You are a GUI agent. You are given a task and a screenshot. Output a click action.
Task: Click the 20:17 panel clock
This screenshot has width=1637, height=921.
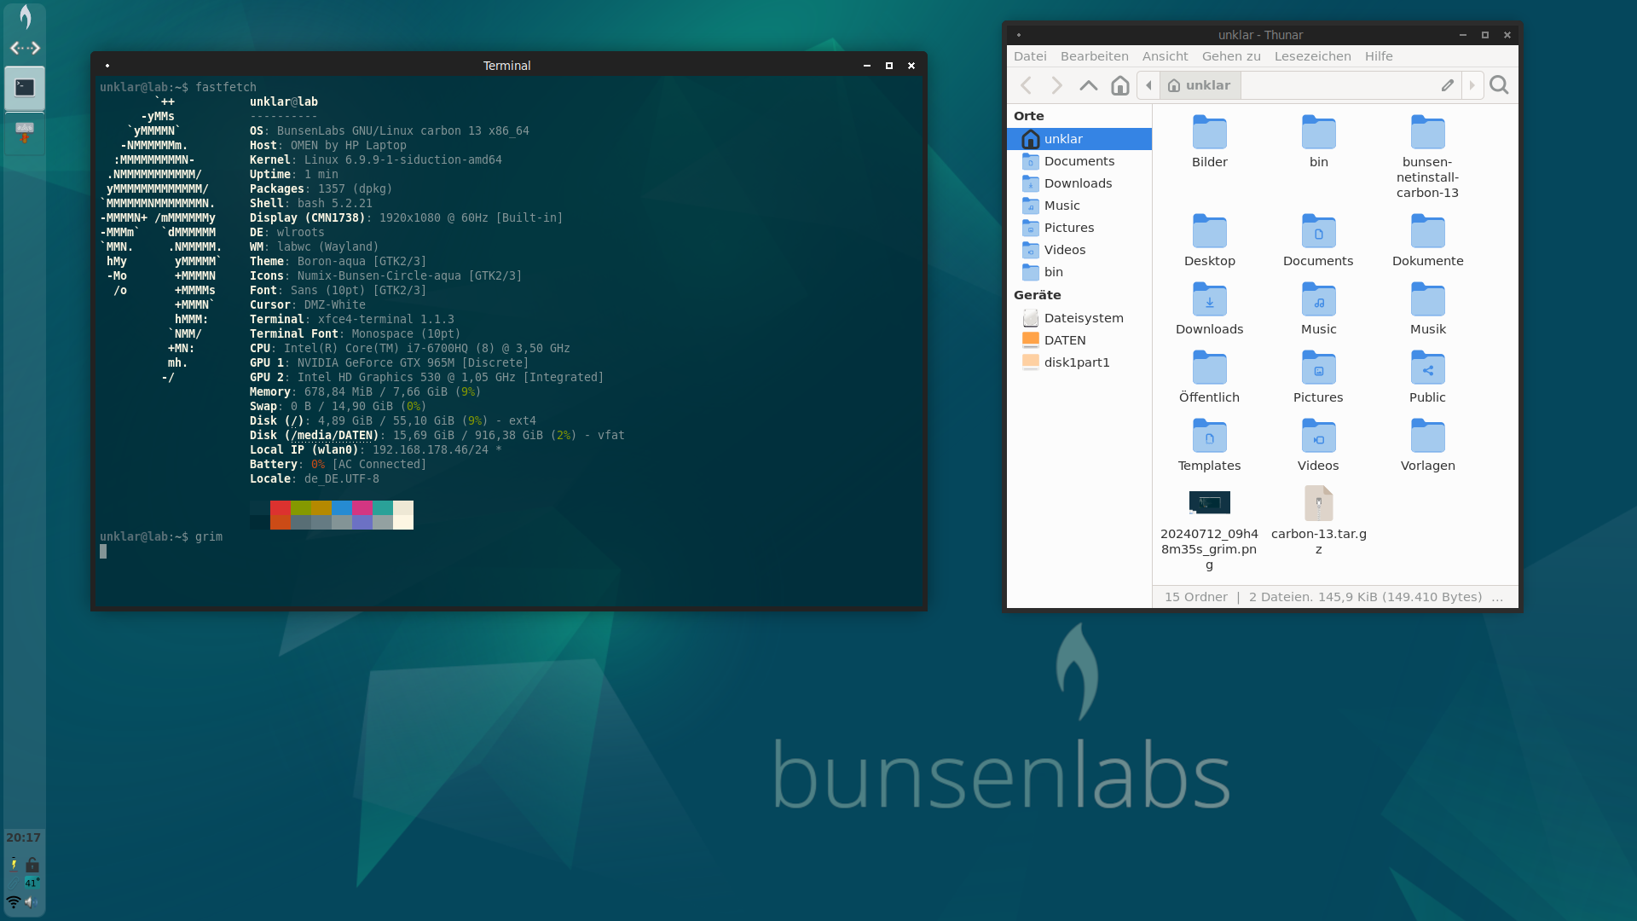click(x=24, y=837)
